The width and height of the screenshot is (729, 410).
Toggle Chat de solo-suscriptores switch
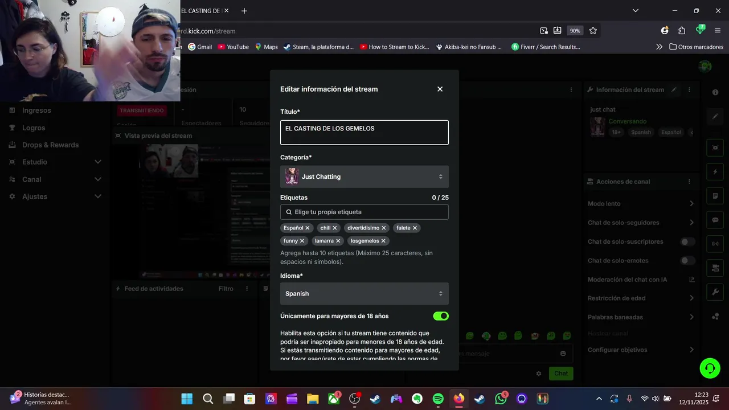688,241
